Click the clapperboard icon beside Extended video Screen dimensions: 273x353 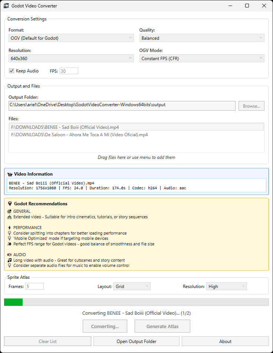[x=10, y=217]
